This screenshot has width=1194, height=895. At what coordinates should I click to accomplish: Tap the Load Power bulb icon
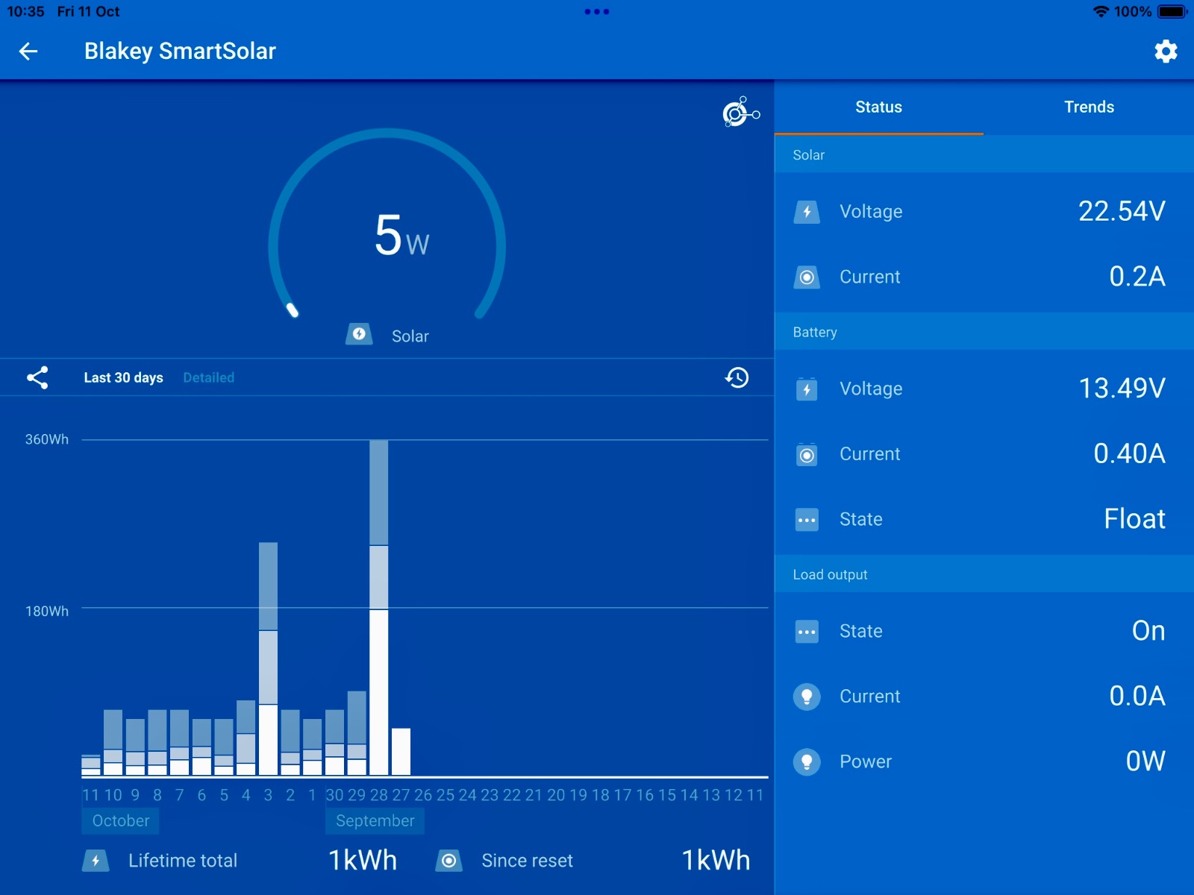point(807,762)
